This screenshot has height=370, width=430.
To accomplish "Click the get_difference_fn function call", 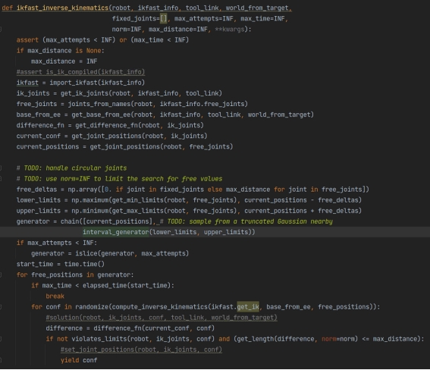I will click(106, 126).
